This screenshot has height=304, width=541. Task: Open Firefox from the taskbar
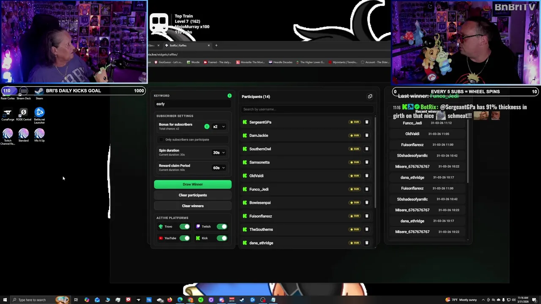tap(169, 300)
